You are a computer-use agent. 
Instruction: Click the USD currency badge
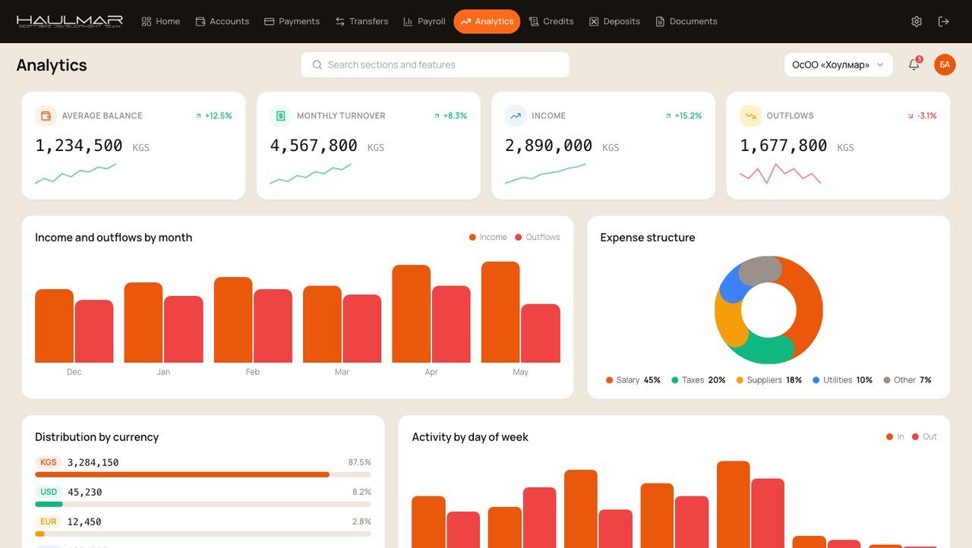click(49, 492)
